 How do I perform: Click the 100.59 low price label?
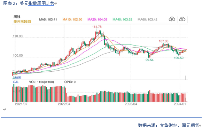point(179,58)
